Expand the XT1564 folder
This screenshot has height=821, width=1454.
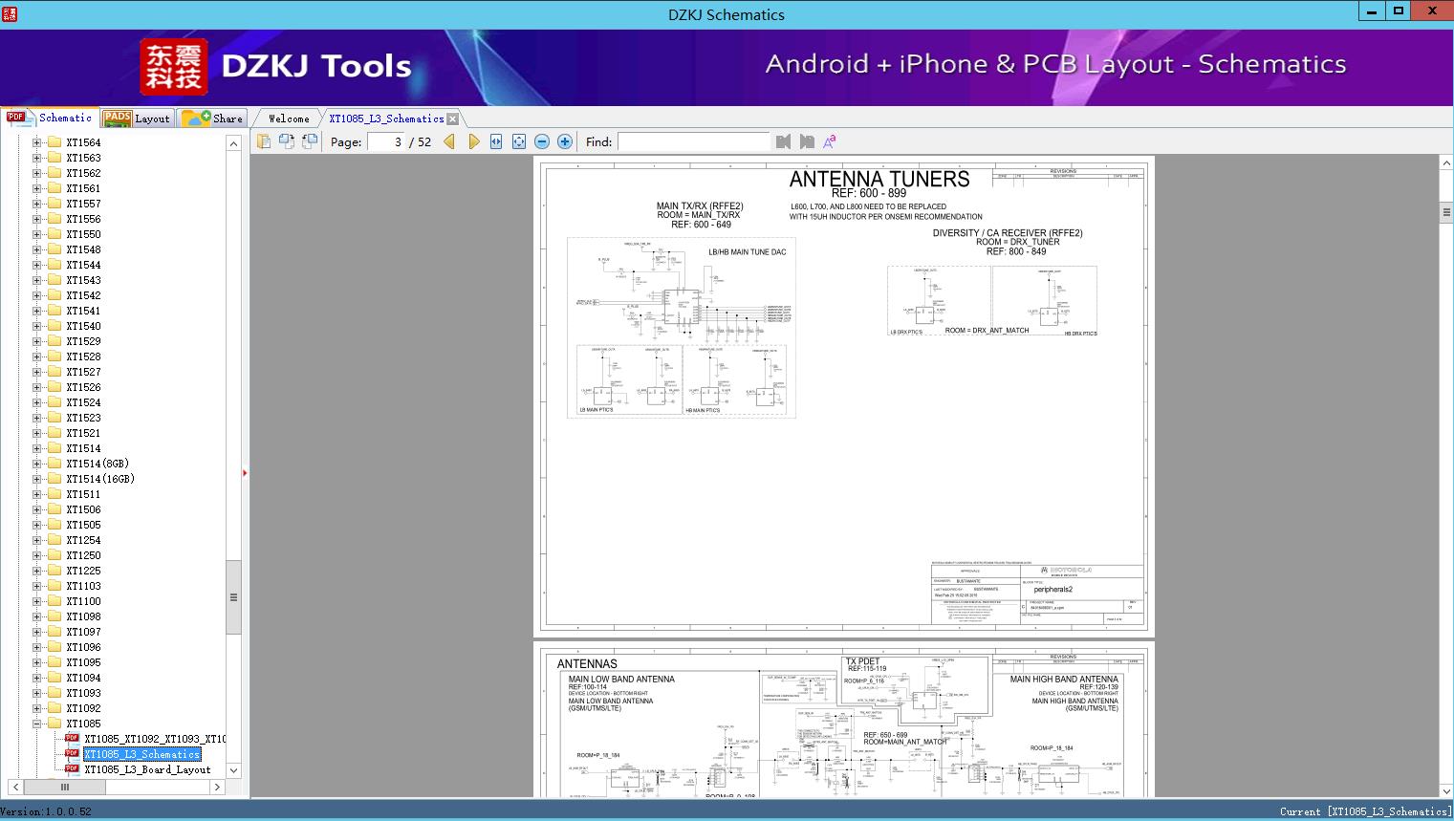(x=37, y=142)
